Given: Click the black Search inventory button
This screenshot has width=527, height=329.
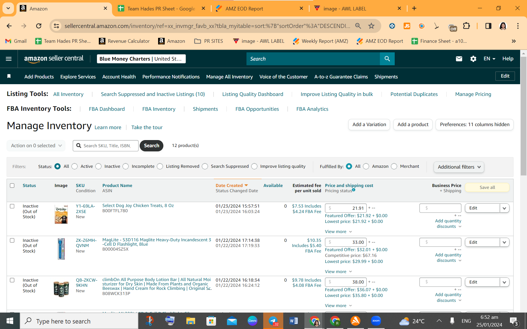Looking at the screenshot, I should click(x=152, y=146).
